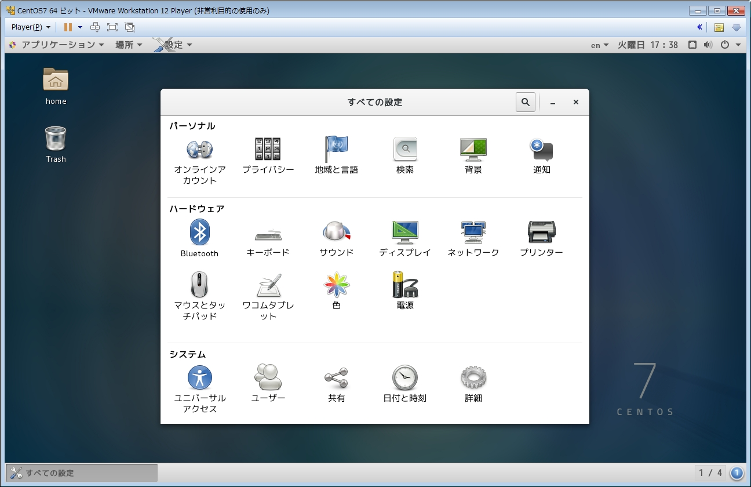Open the 場所 (Places) menu
Screen dimensions: 751x487
point(129,45)
